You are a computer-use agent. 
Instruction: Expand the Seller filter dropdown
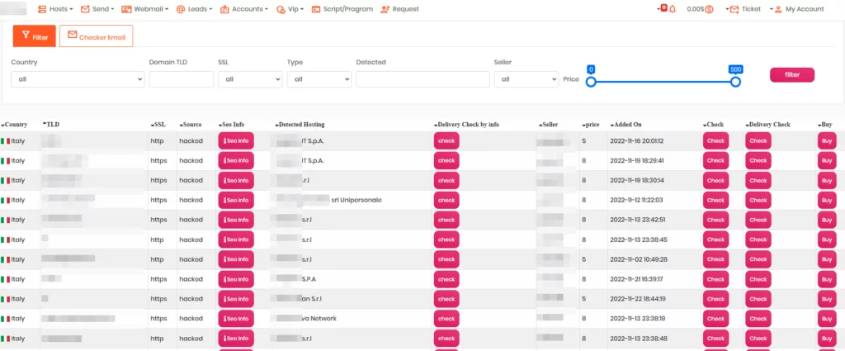click(526, 79)
